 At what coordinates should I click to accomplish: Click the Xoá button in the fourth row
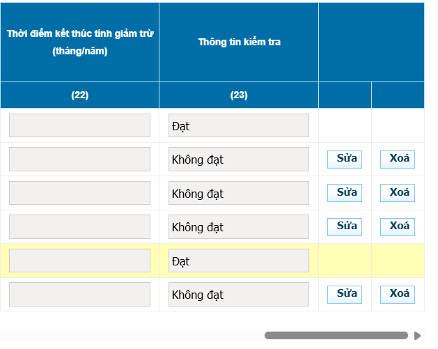click(398, 226)
